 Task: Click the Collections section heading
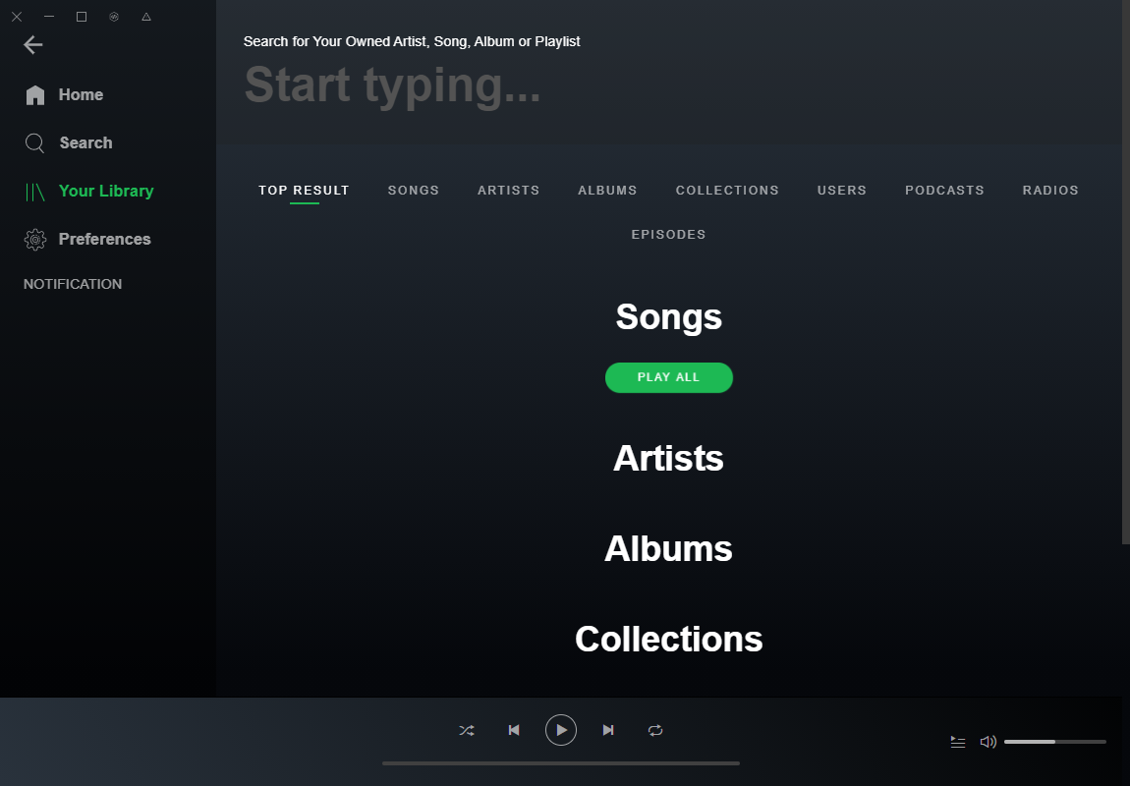point(669,639)
